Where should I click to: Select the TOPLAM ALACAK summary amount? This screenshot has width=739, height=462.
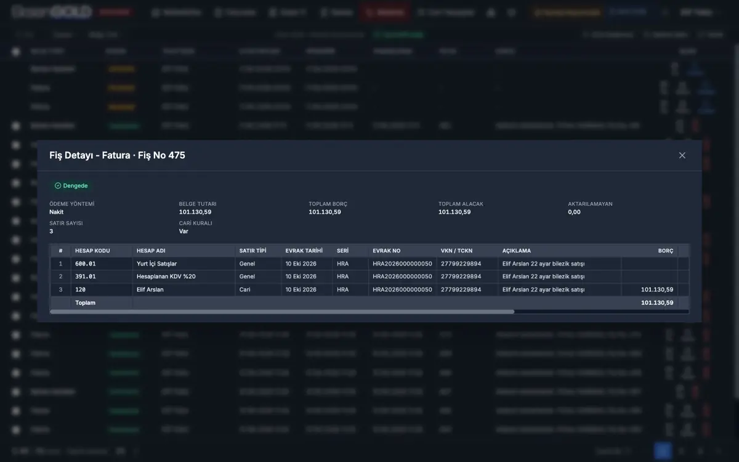point(454,212)
